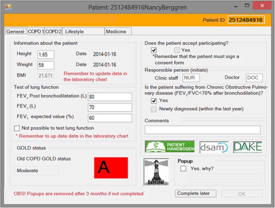
Task: Click the dsam logo
Action: point(214,147)
